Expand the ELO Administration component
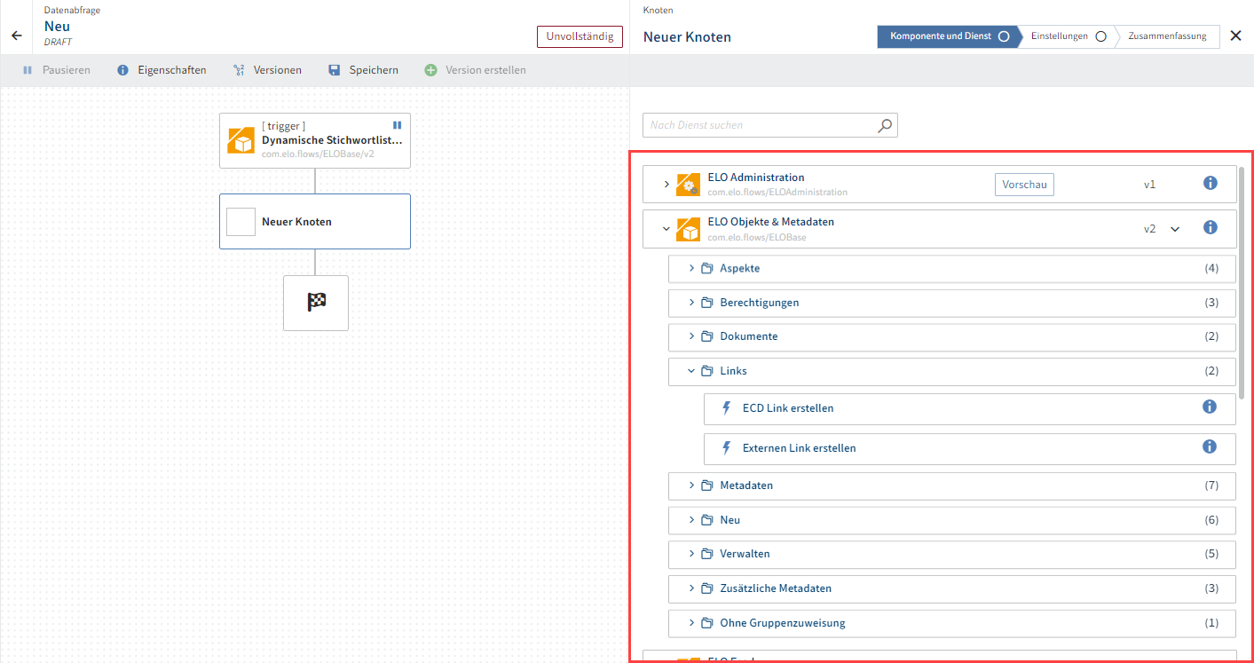 (666, 185)
